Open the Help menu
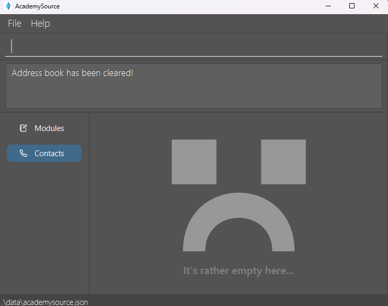388x306 pixels. click(40, 24)
